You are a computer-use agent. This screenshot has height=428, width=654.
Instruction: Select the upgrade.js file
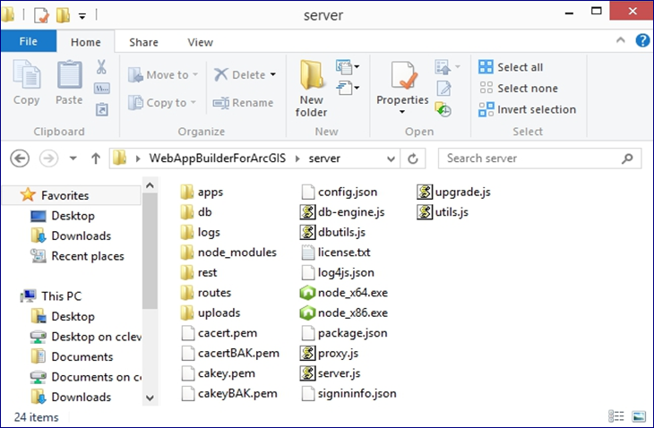click(x=454, y=193)
